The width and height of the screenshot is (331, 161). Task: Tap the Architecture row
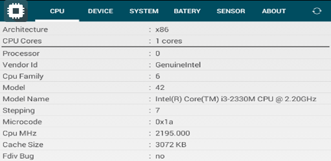point(25,30)
